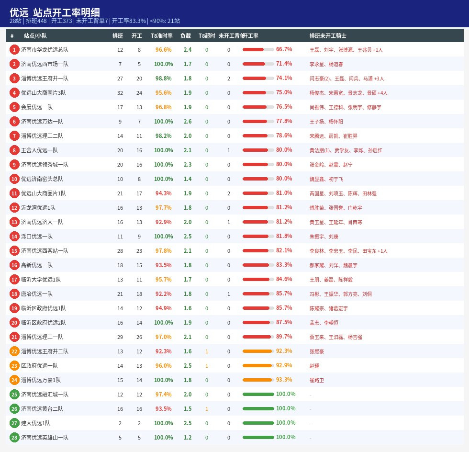
Task: Click orange rank badge 22 for 淄博优远王府井二队
Action: [x=14, y=351]
